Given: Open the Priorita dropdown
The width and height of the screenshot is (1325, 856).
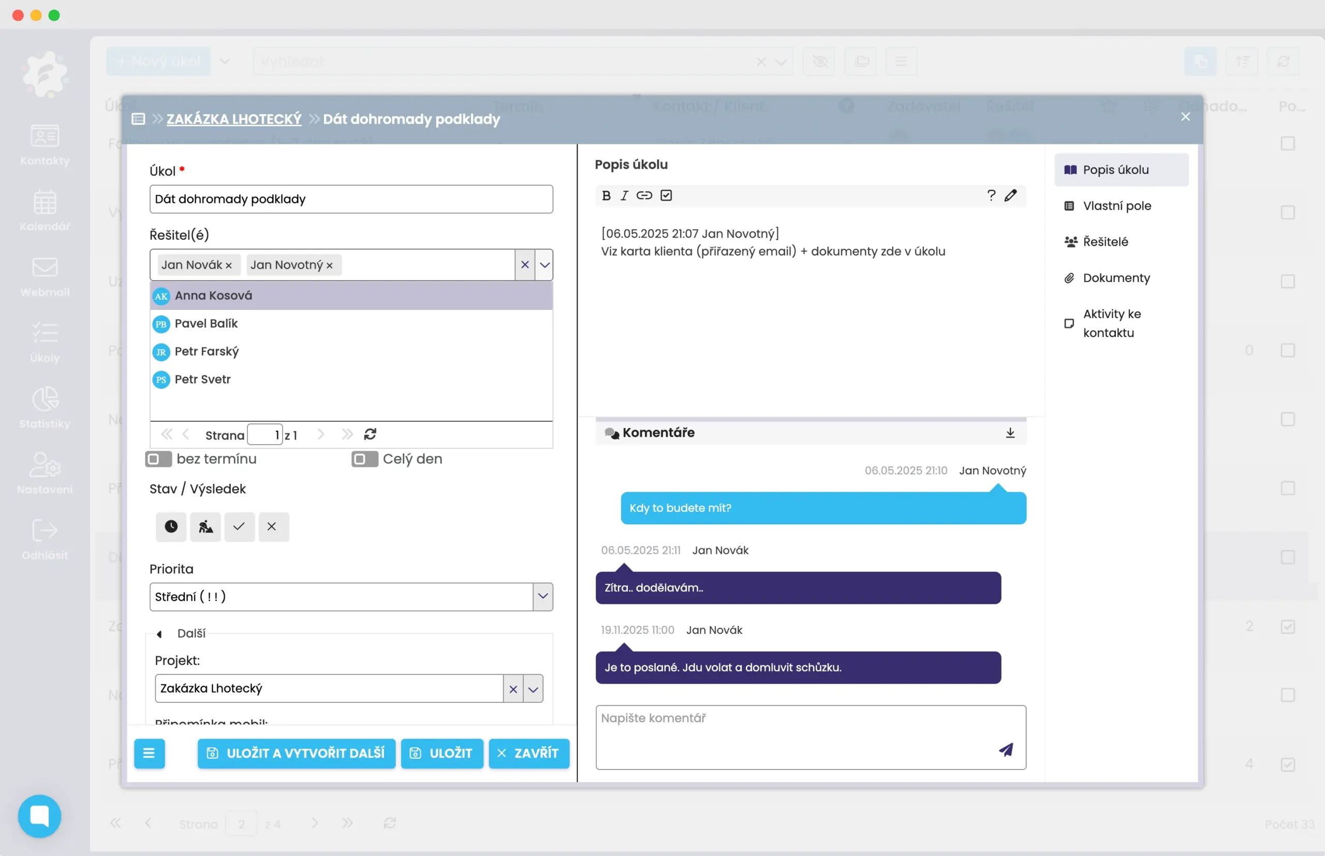Looking at the screenshot, I should [543, 597].
